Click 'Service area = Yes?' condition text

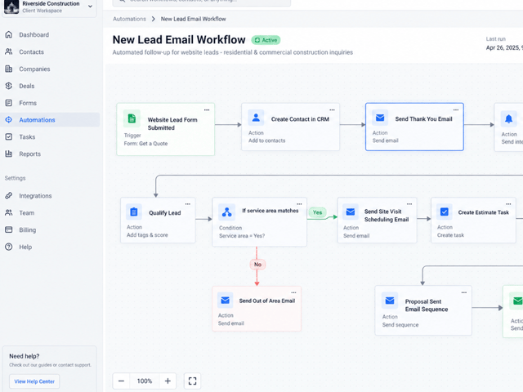[x=242, y=236]
